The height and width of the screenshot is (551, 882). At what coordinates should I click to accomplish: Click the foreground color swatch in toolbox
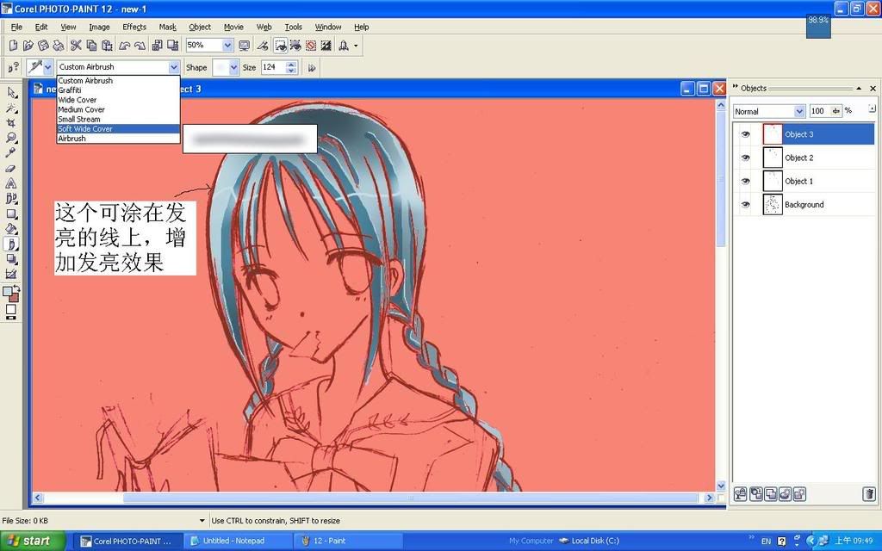tap(7, 291)
